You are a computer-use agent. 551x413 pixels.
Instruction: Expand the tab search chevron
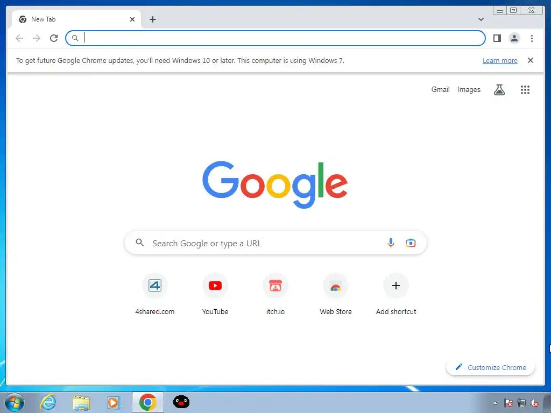point(481,19)
